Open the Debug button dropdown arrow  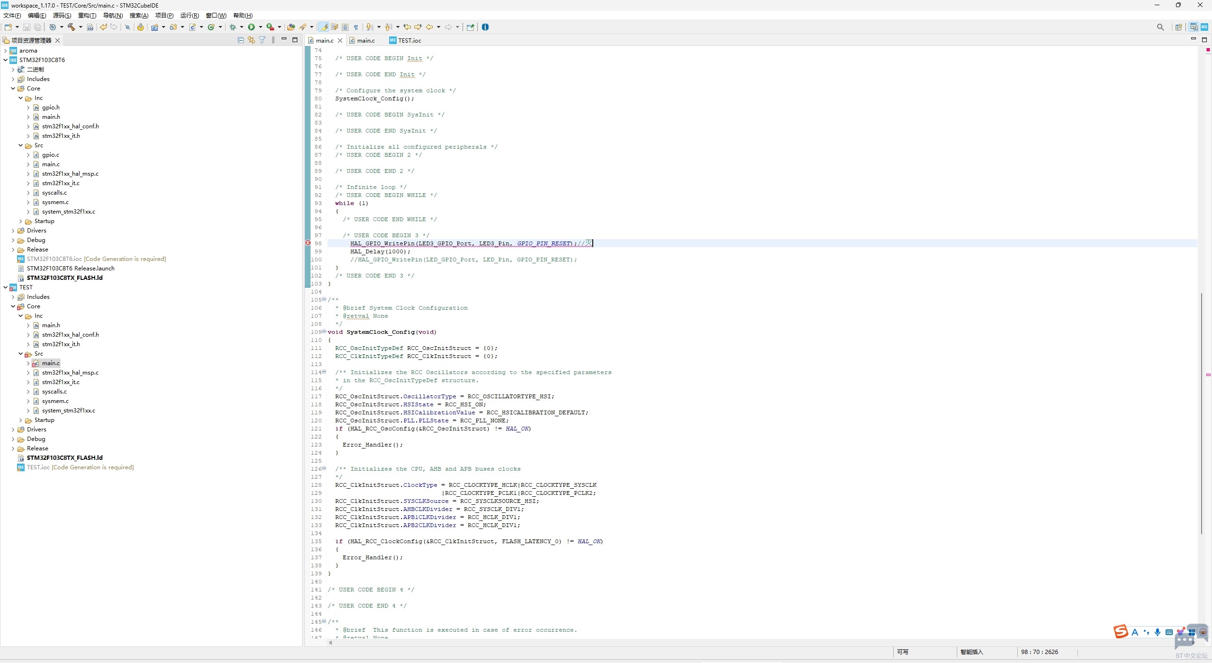click(241, 27)
